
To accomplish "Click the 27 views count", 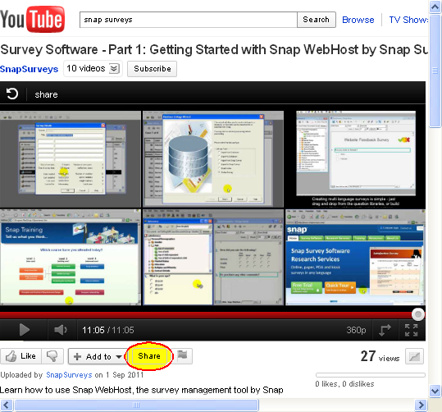I will [380, 356].
